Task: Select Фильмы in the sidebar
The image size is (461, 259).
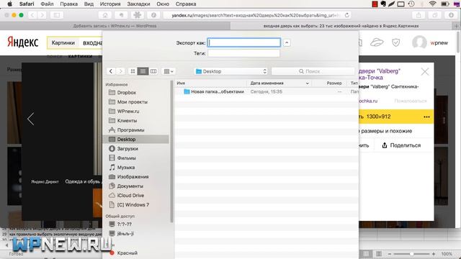Action: (x=136, y=158)
